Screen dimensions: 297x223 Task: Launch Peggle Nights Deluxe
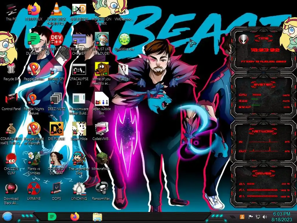pos(34,104)
